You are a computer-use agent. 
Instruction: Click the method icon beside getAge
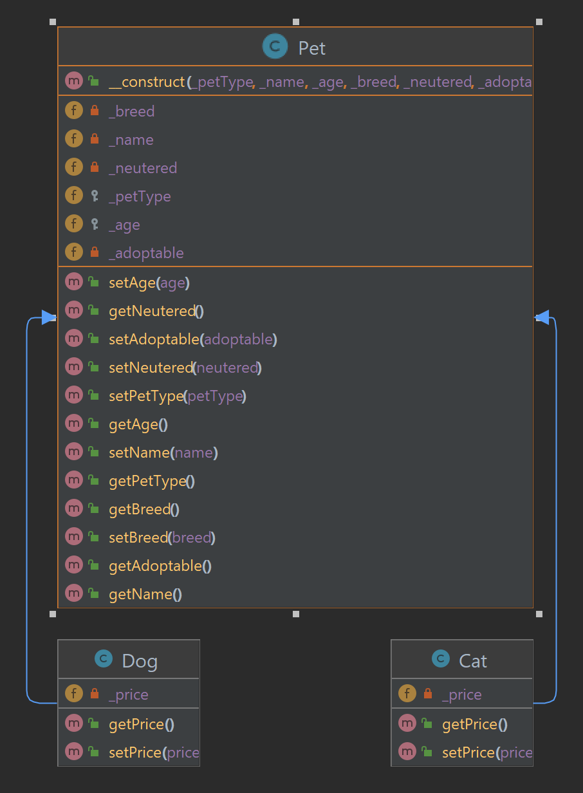(x=75, y=424)
